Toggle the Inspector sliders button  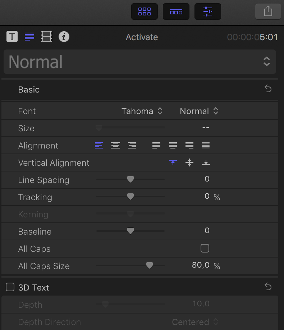point(208,11)
